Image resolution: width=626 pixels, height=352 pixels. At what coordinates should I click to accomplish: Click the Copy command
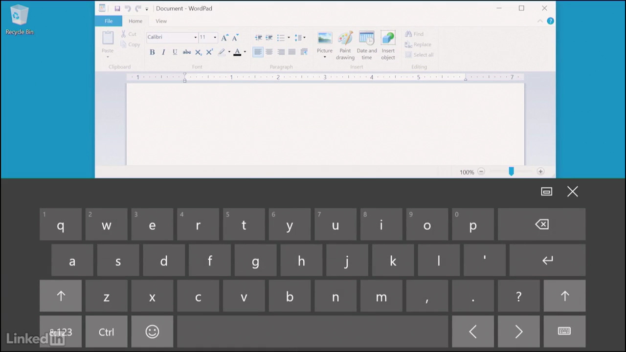coord(130,44)
